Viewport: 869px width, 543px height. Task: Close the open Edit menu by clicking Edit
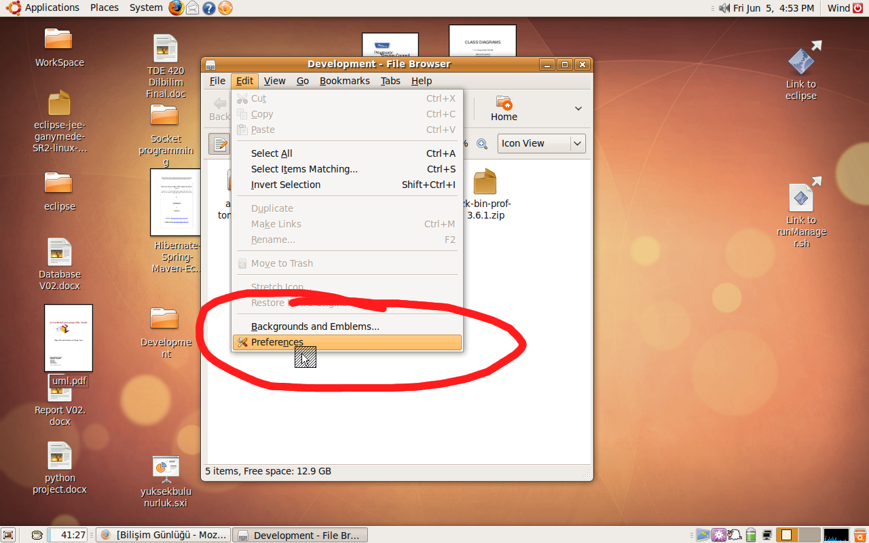244,81
